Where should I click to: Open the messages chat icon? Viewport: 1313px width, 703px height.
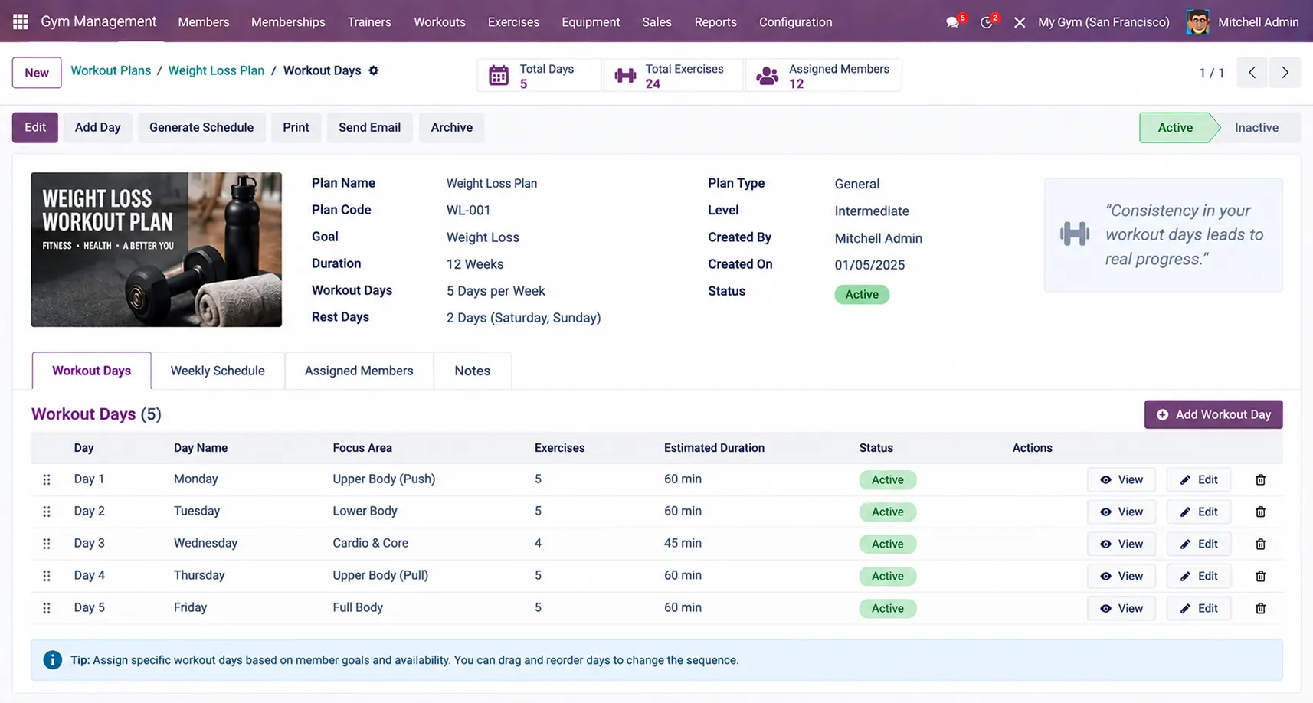952,22
